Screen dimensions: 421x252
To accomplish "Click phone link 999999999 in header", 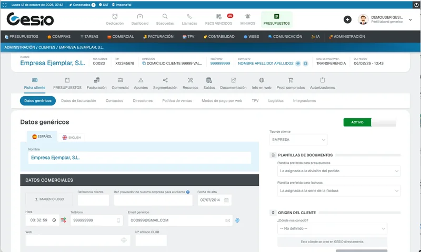I will tap(220, 64).
